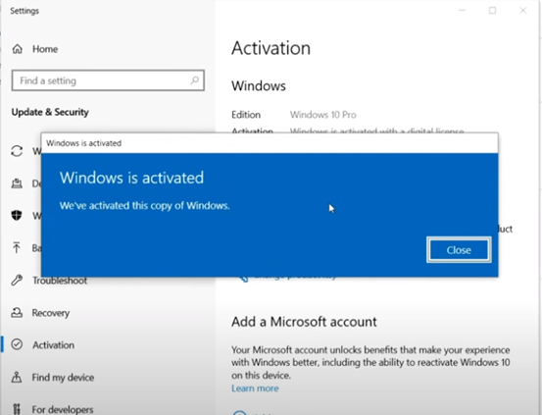Click the search magnifier icon
Viewport: 542px width, 415px height.
point(194,80)
